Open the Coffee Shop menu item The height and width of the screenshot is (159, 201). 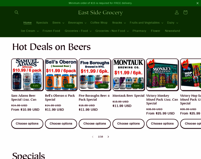(99, 23)
